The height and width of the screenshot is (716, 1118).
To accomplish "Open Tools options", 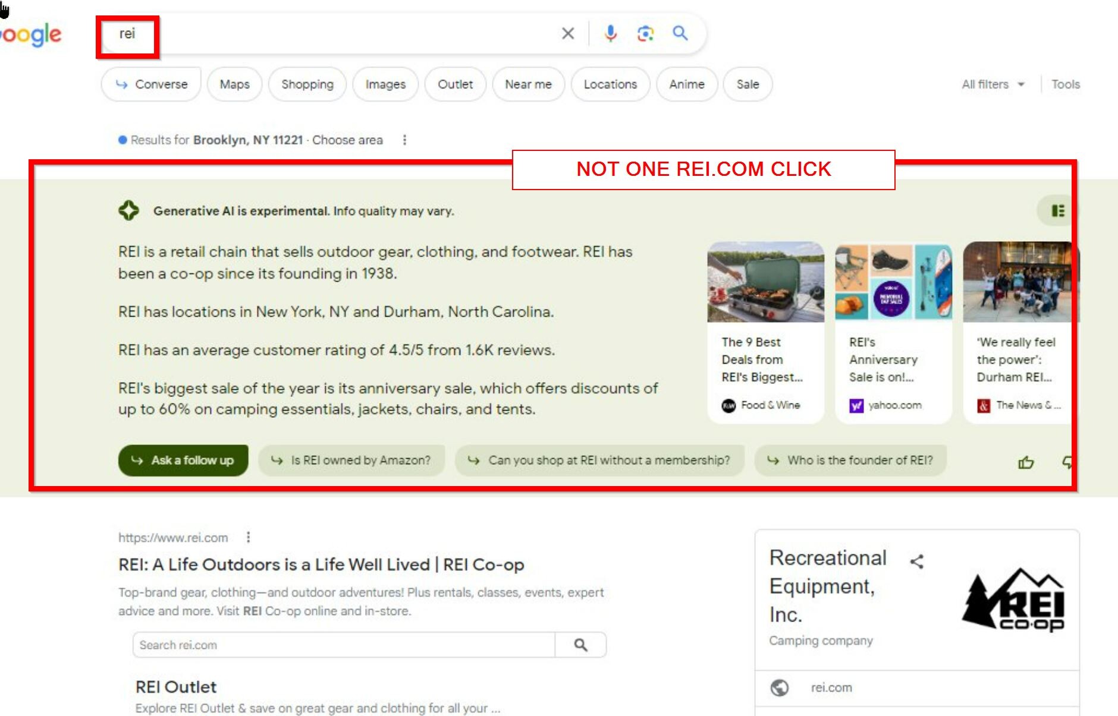I will point(1065,84).
